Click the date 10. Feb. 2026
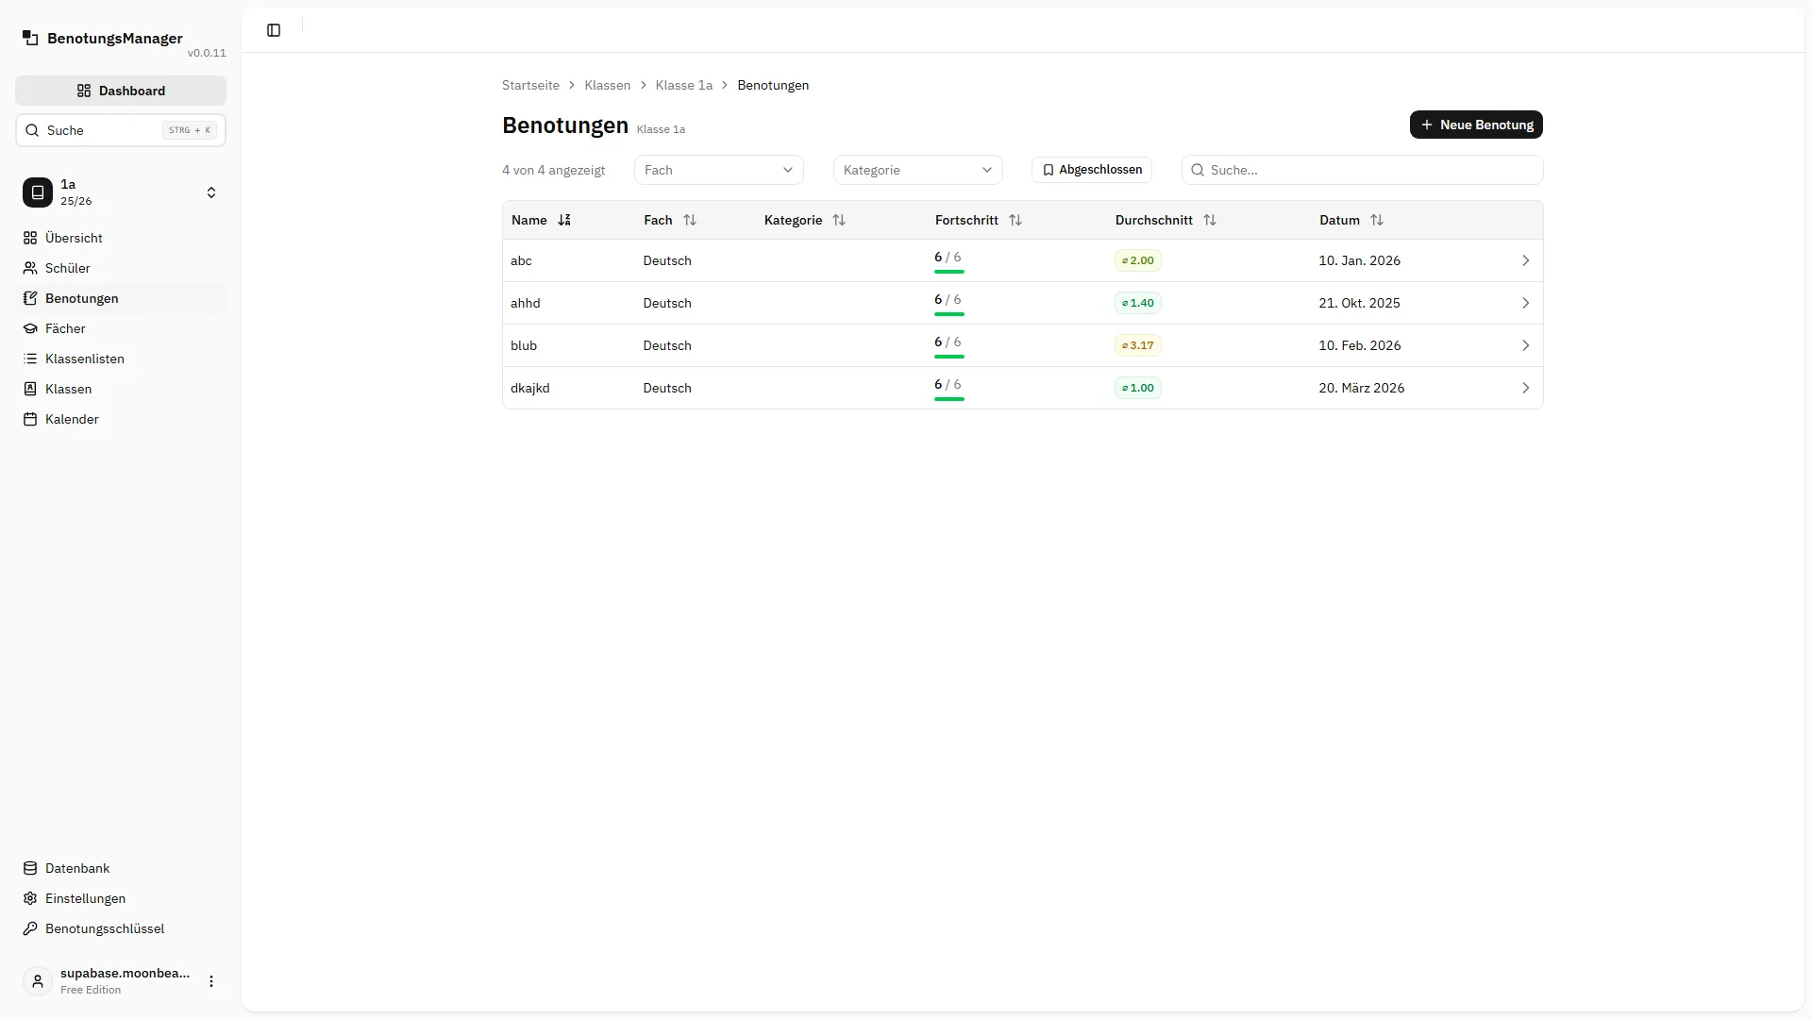This screenshot has height=1019, width=1812. [x=1359, y=345]
